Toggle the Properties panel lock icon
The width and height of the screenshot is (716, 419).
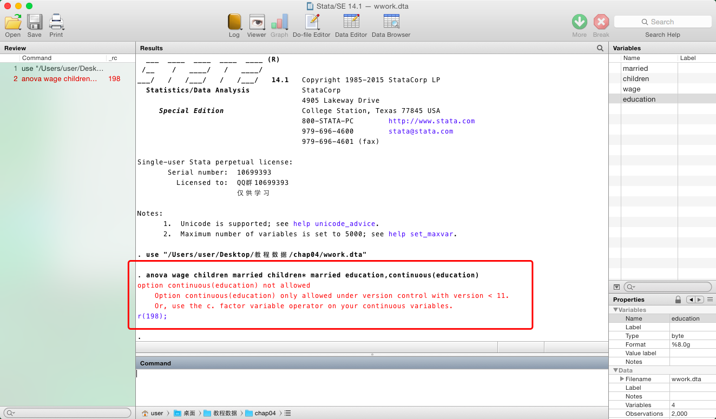(678, 300)
